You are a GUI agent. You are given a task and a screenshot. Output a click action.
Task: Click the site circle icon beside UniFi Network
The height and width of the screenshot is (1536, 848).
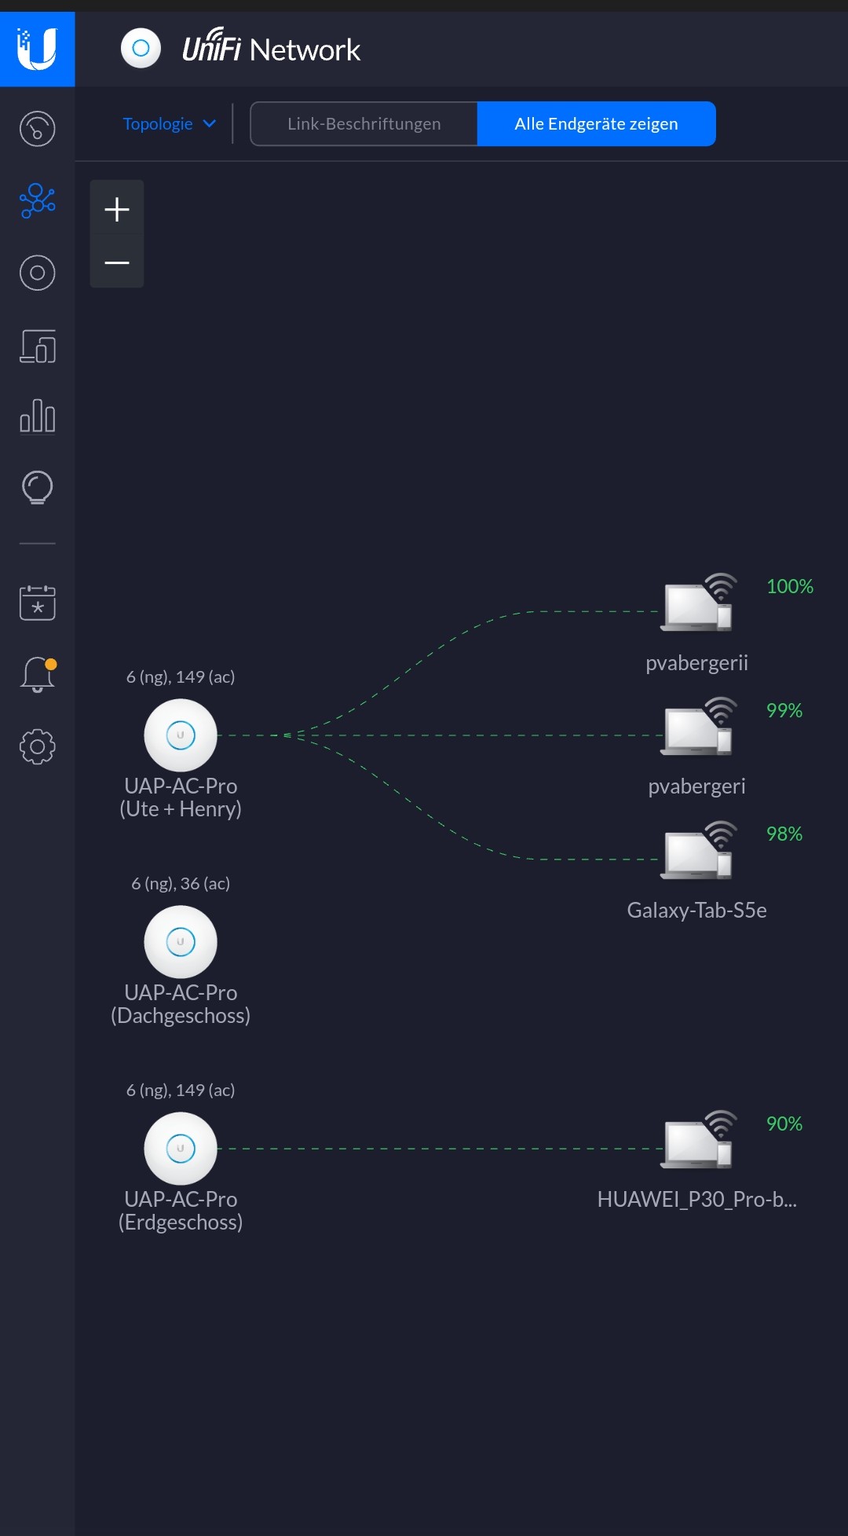141,49
